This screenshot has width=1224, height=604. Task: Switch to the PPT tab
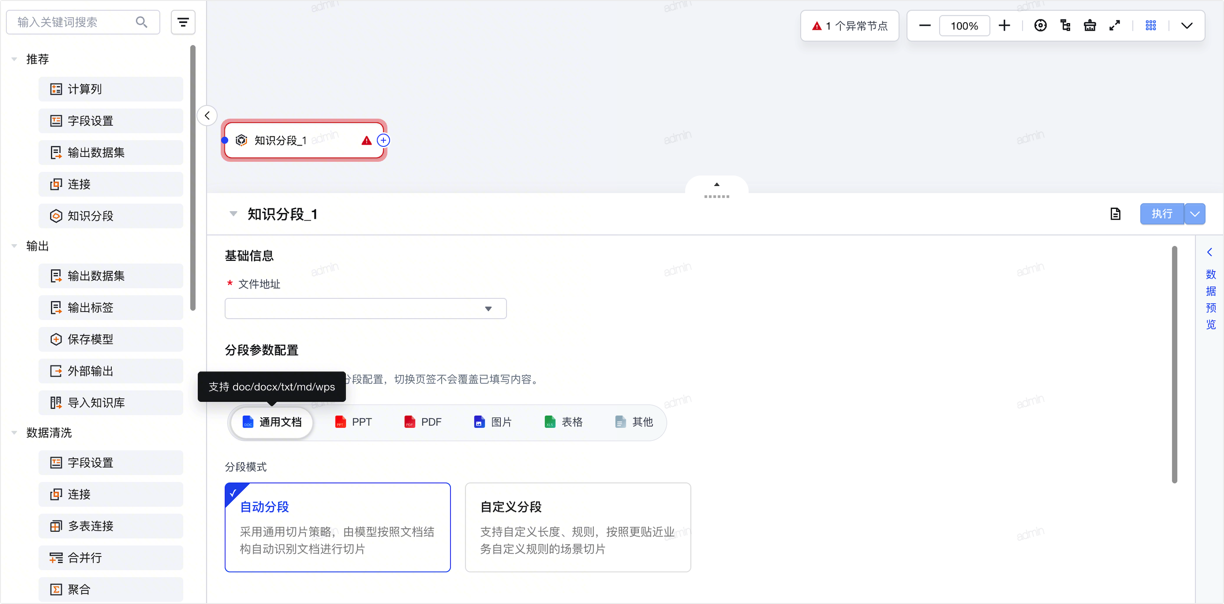pyautogui.click(x=354, y=422)
